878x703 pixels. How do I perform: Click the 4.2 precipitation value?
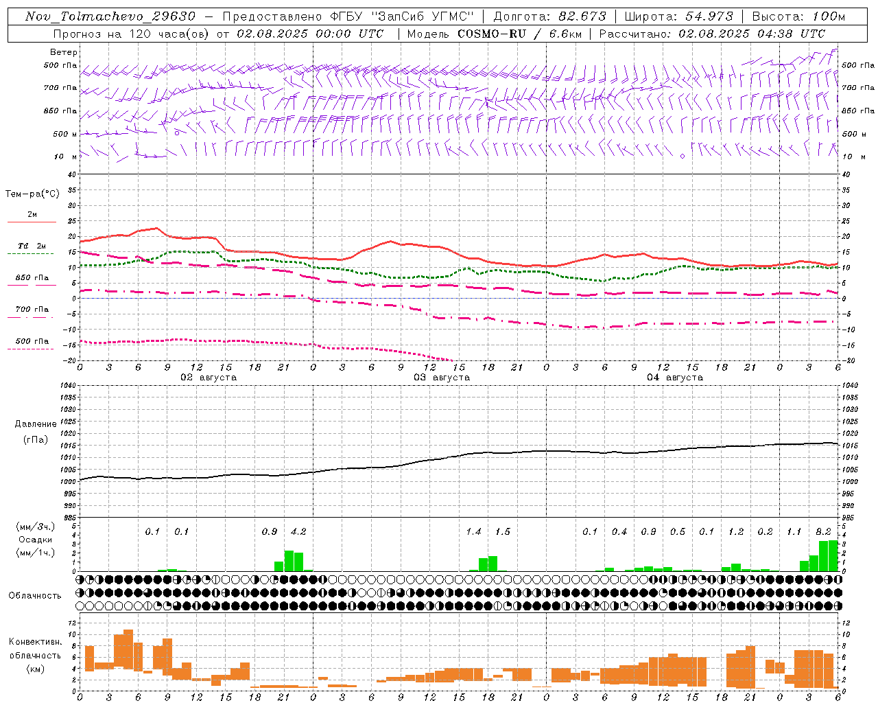(x=298, y=532)
